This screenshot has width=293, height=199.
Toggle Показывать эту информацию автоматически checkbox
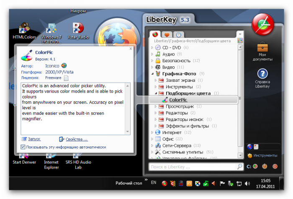coord(23,147)
